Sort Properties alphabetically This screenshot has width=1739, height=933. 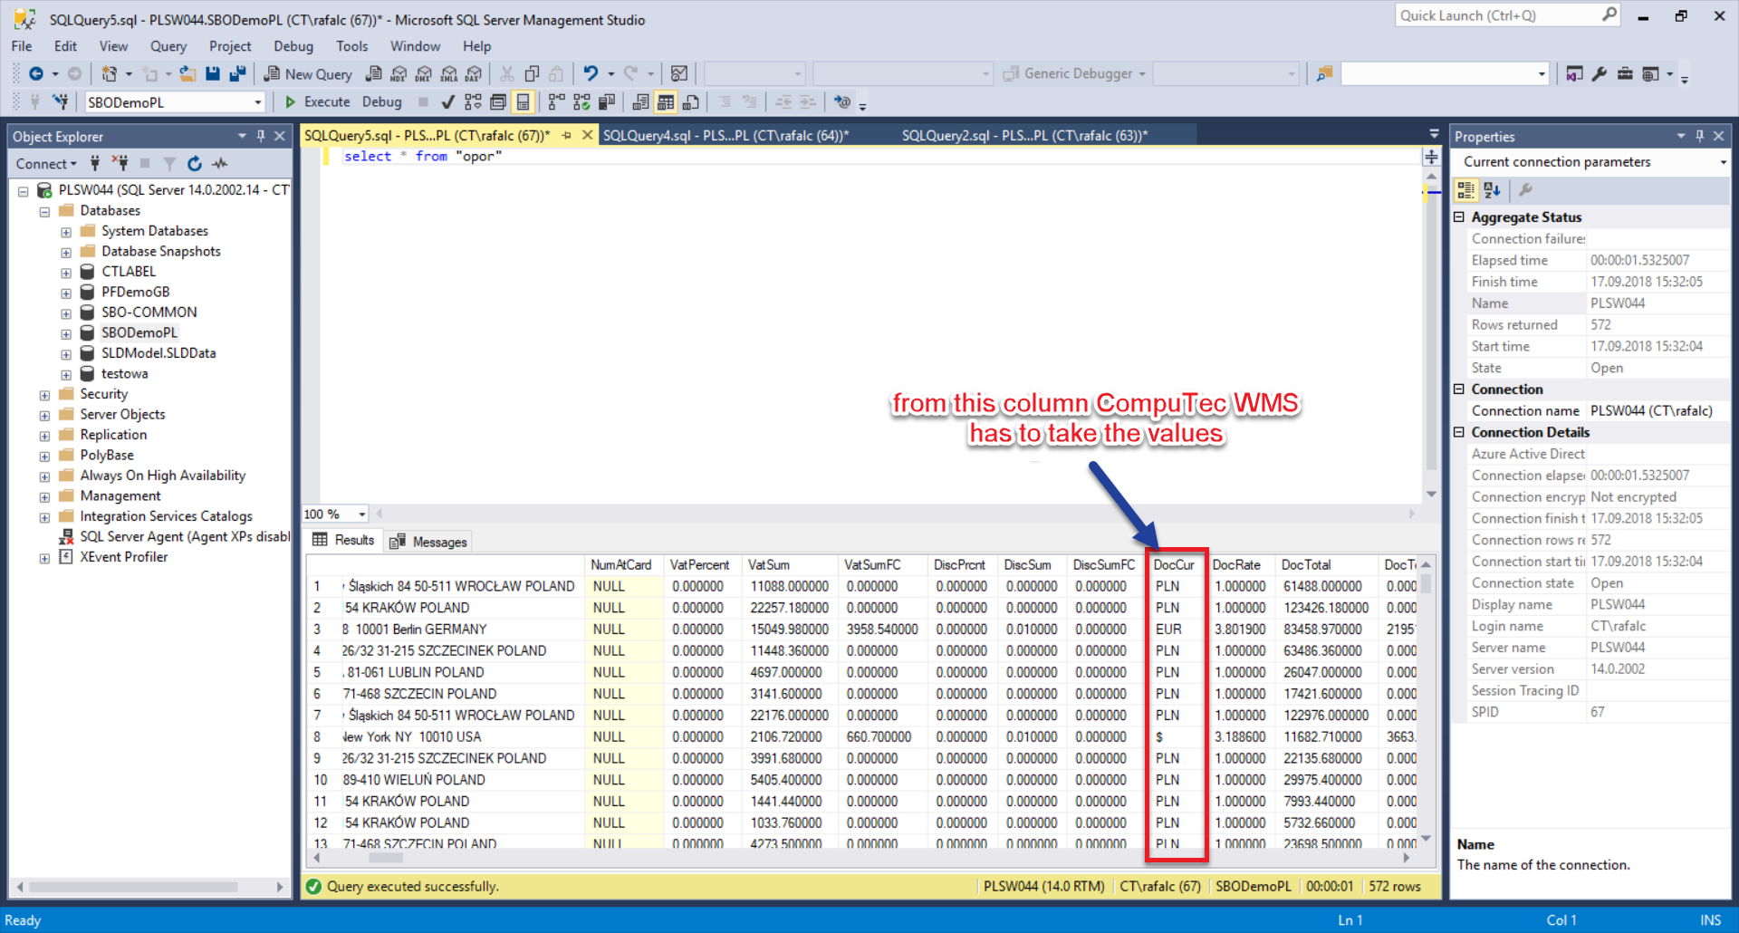pyautogui.click(x=1492, y=190)
